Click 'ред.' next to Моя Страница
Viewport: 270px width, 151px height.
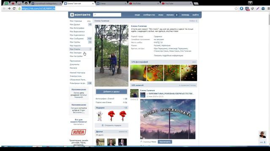89,21
